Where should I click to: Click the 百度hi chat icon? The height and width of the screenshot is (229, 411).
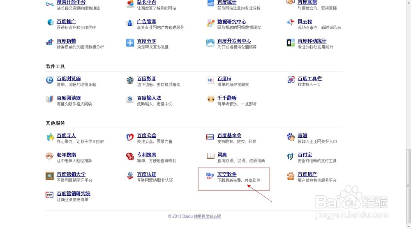click(x=210, y=80)
